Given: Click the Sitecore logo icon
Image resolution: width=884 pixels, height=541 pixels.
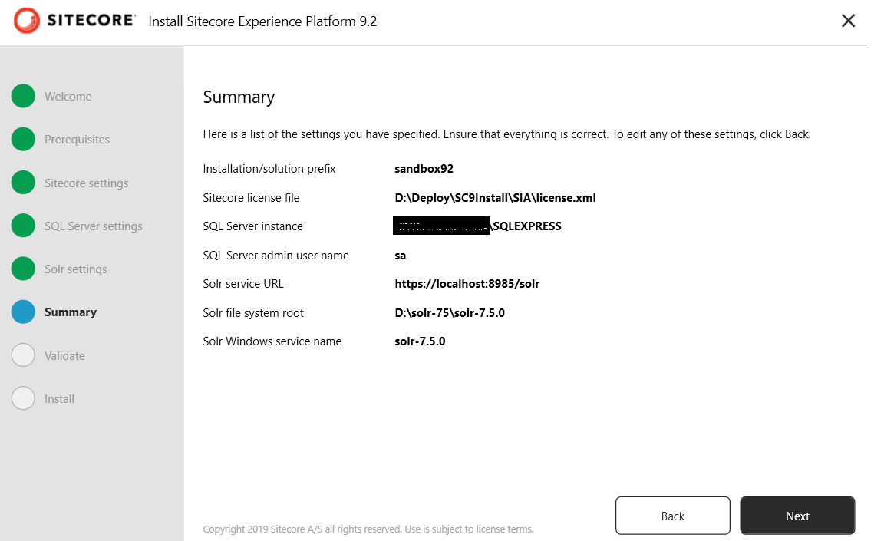Looking at the screenshot, I should [x=27, y=21].
